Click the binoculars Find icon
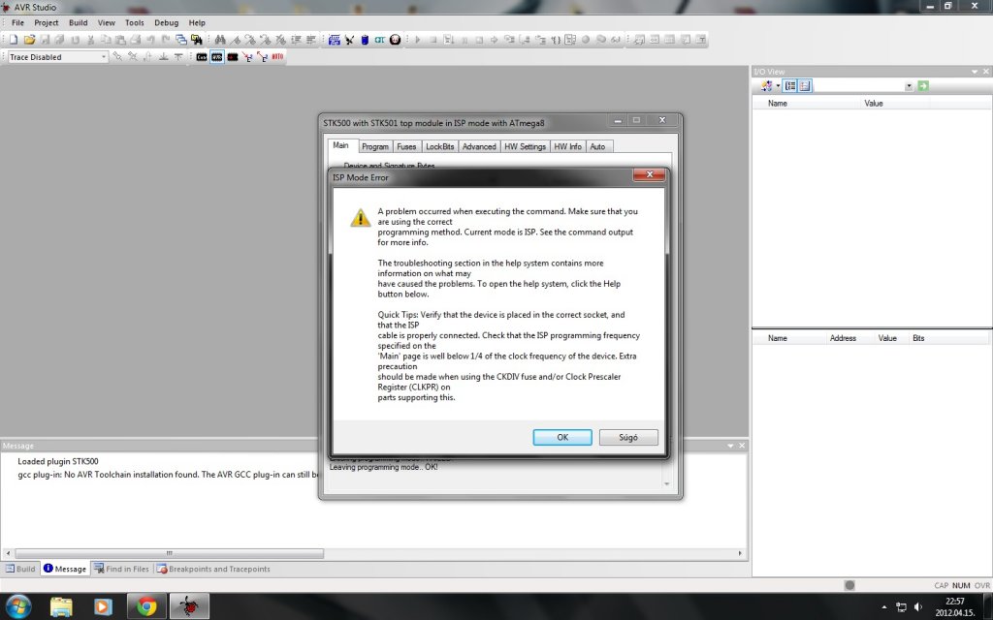 click(x=220, y=39)
